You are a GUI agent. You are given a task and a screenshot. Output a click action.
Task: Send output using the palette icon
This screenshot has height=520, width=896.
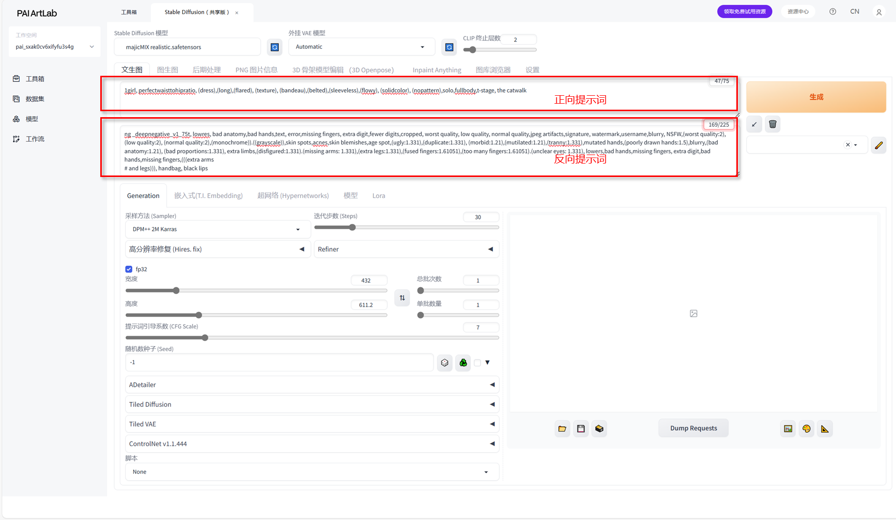pyautogui.click(x=807, y=428)
